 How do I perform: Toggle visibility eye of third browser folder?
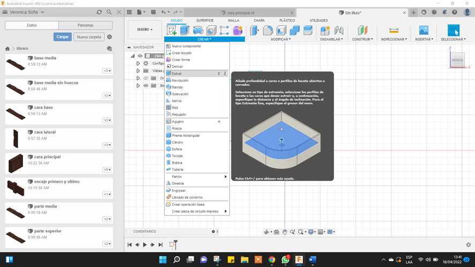tap(145, 78)
